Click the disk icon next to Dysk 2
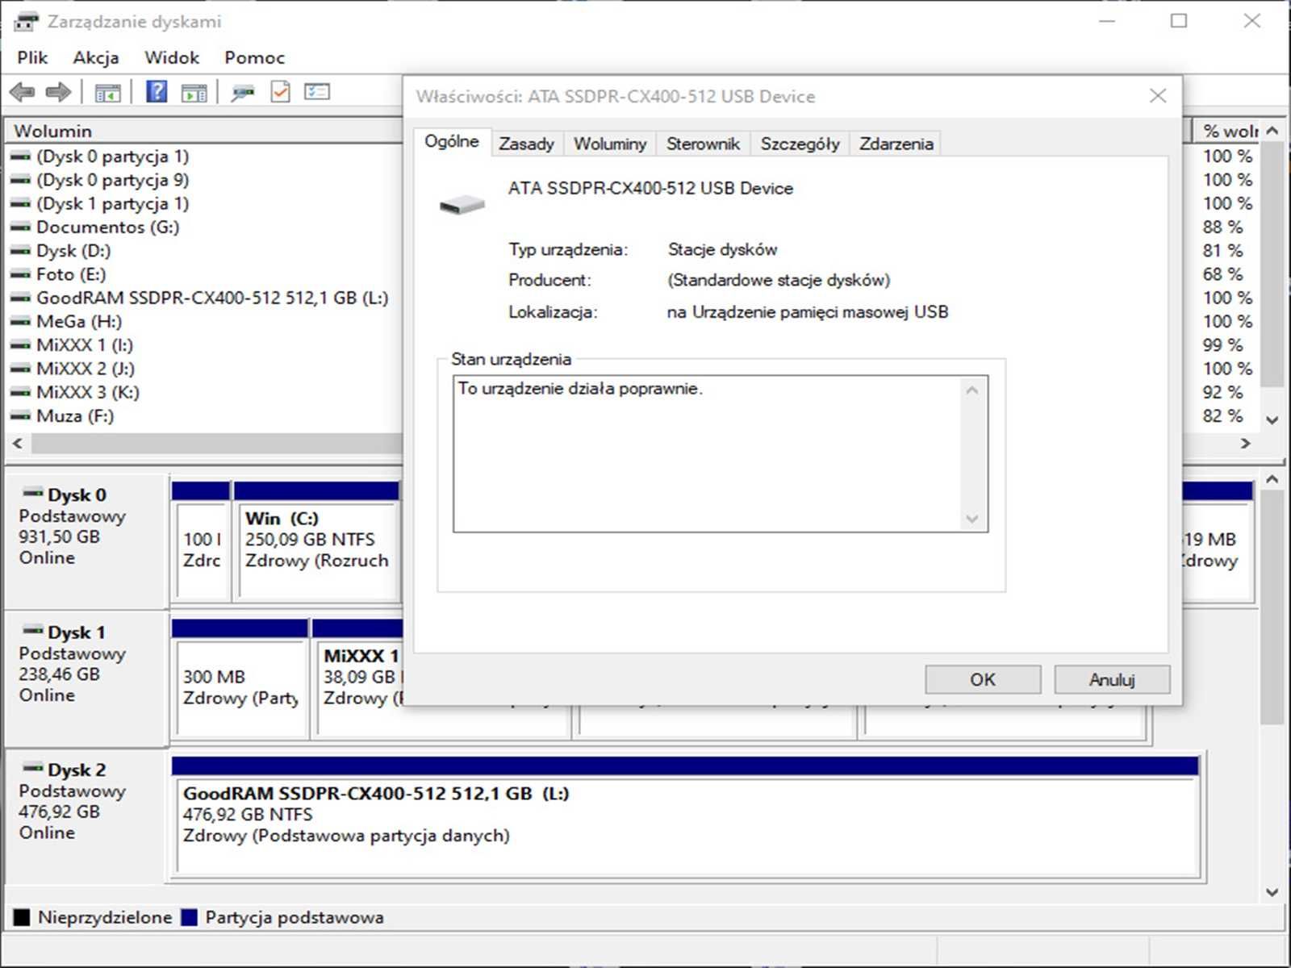This screenshot has width=1291, height=968. (x=32, y=768)
